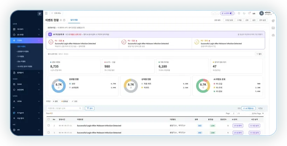The height and width of the screenshot is (146, 287).
Task: Expand the AI Agent menu chevron
Action: pyautogui.click(x=39, y=113)
